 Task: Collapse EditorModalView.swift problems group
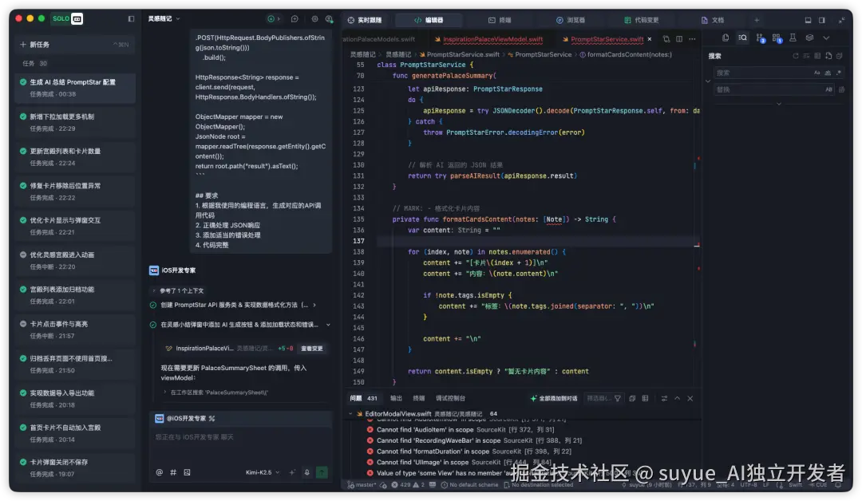pyautogui.click(x=350, y=414)
